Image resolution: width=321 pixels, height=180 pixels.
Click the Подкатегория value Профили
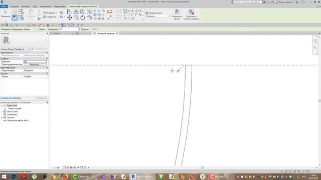[35, 70]
